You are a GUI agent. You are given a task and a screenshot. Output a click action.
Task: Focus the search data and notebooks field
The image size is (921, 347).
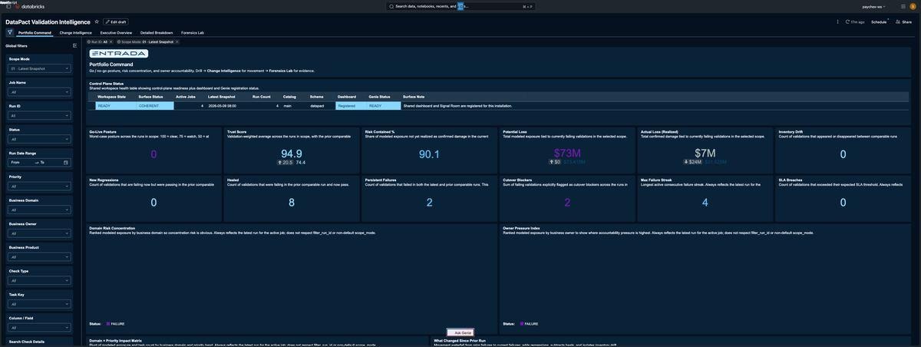pyautogui.click(x=461, y=6)
